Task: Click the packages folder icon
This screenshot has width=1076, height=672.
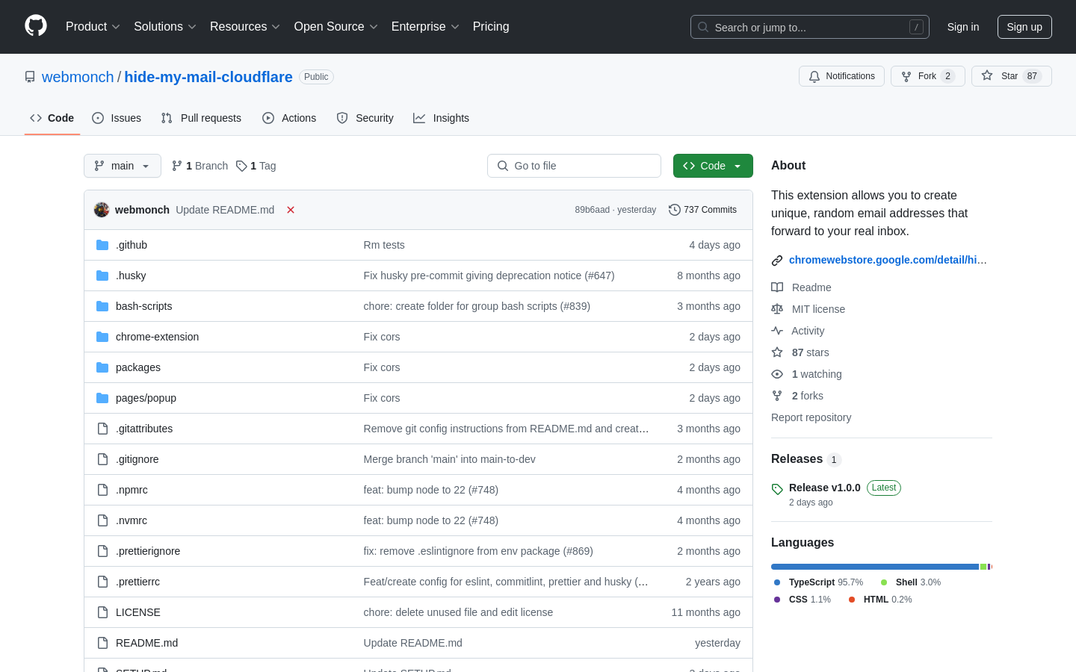Action: [x=102, y=367]
